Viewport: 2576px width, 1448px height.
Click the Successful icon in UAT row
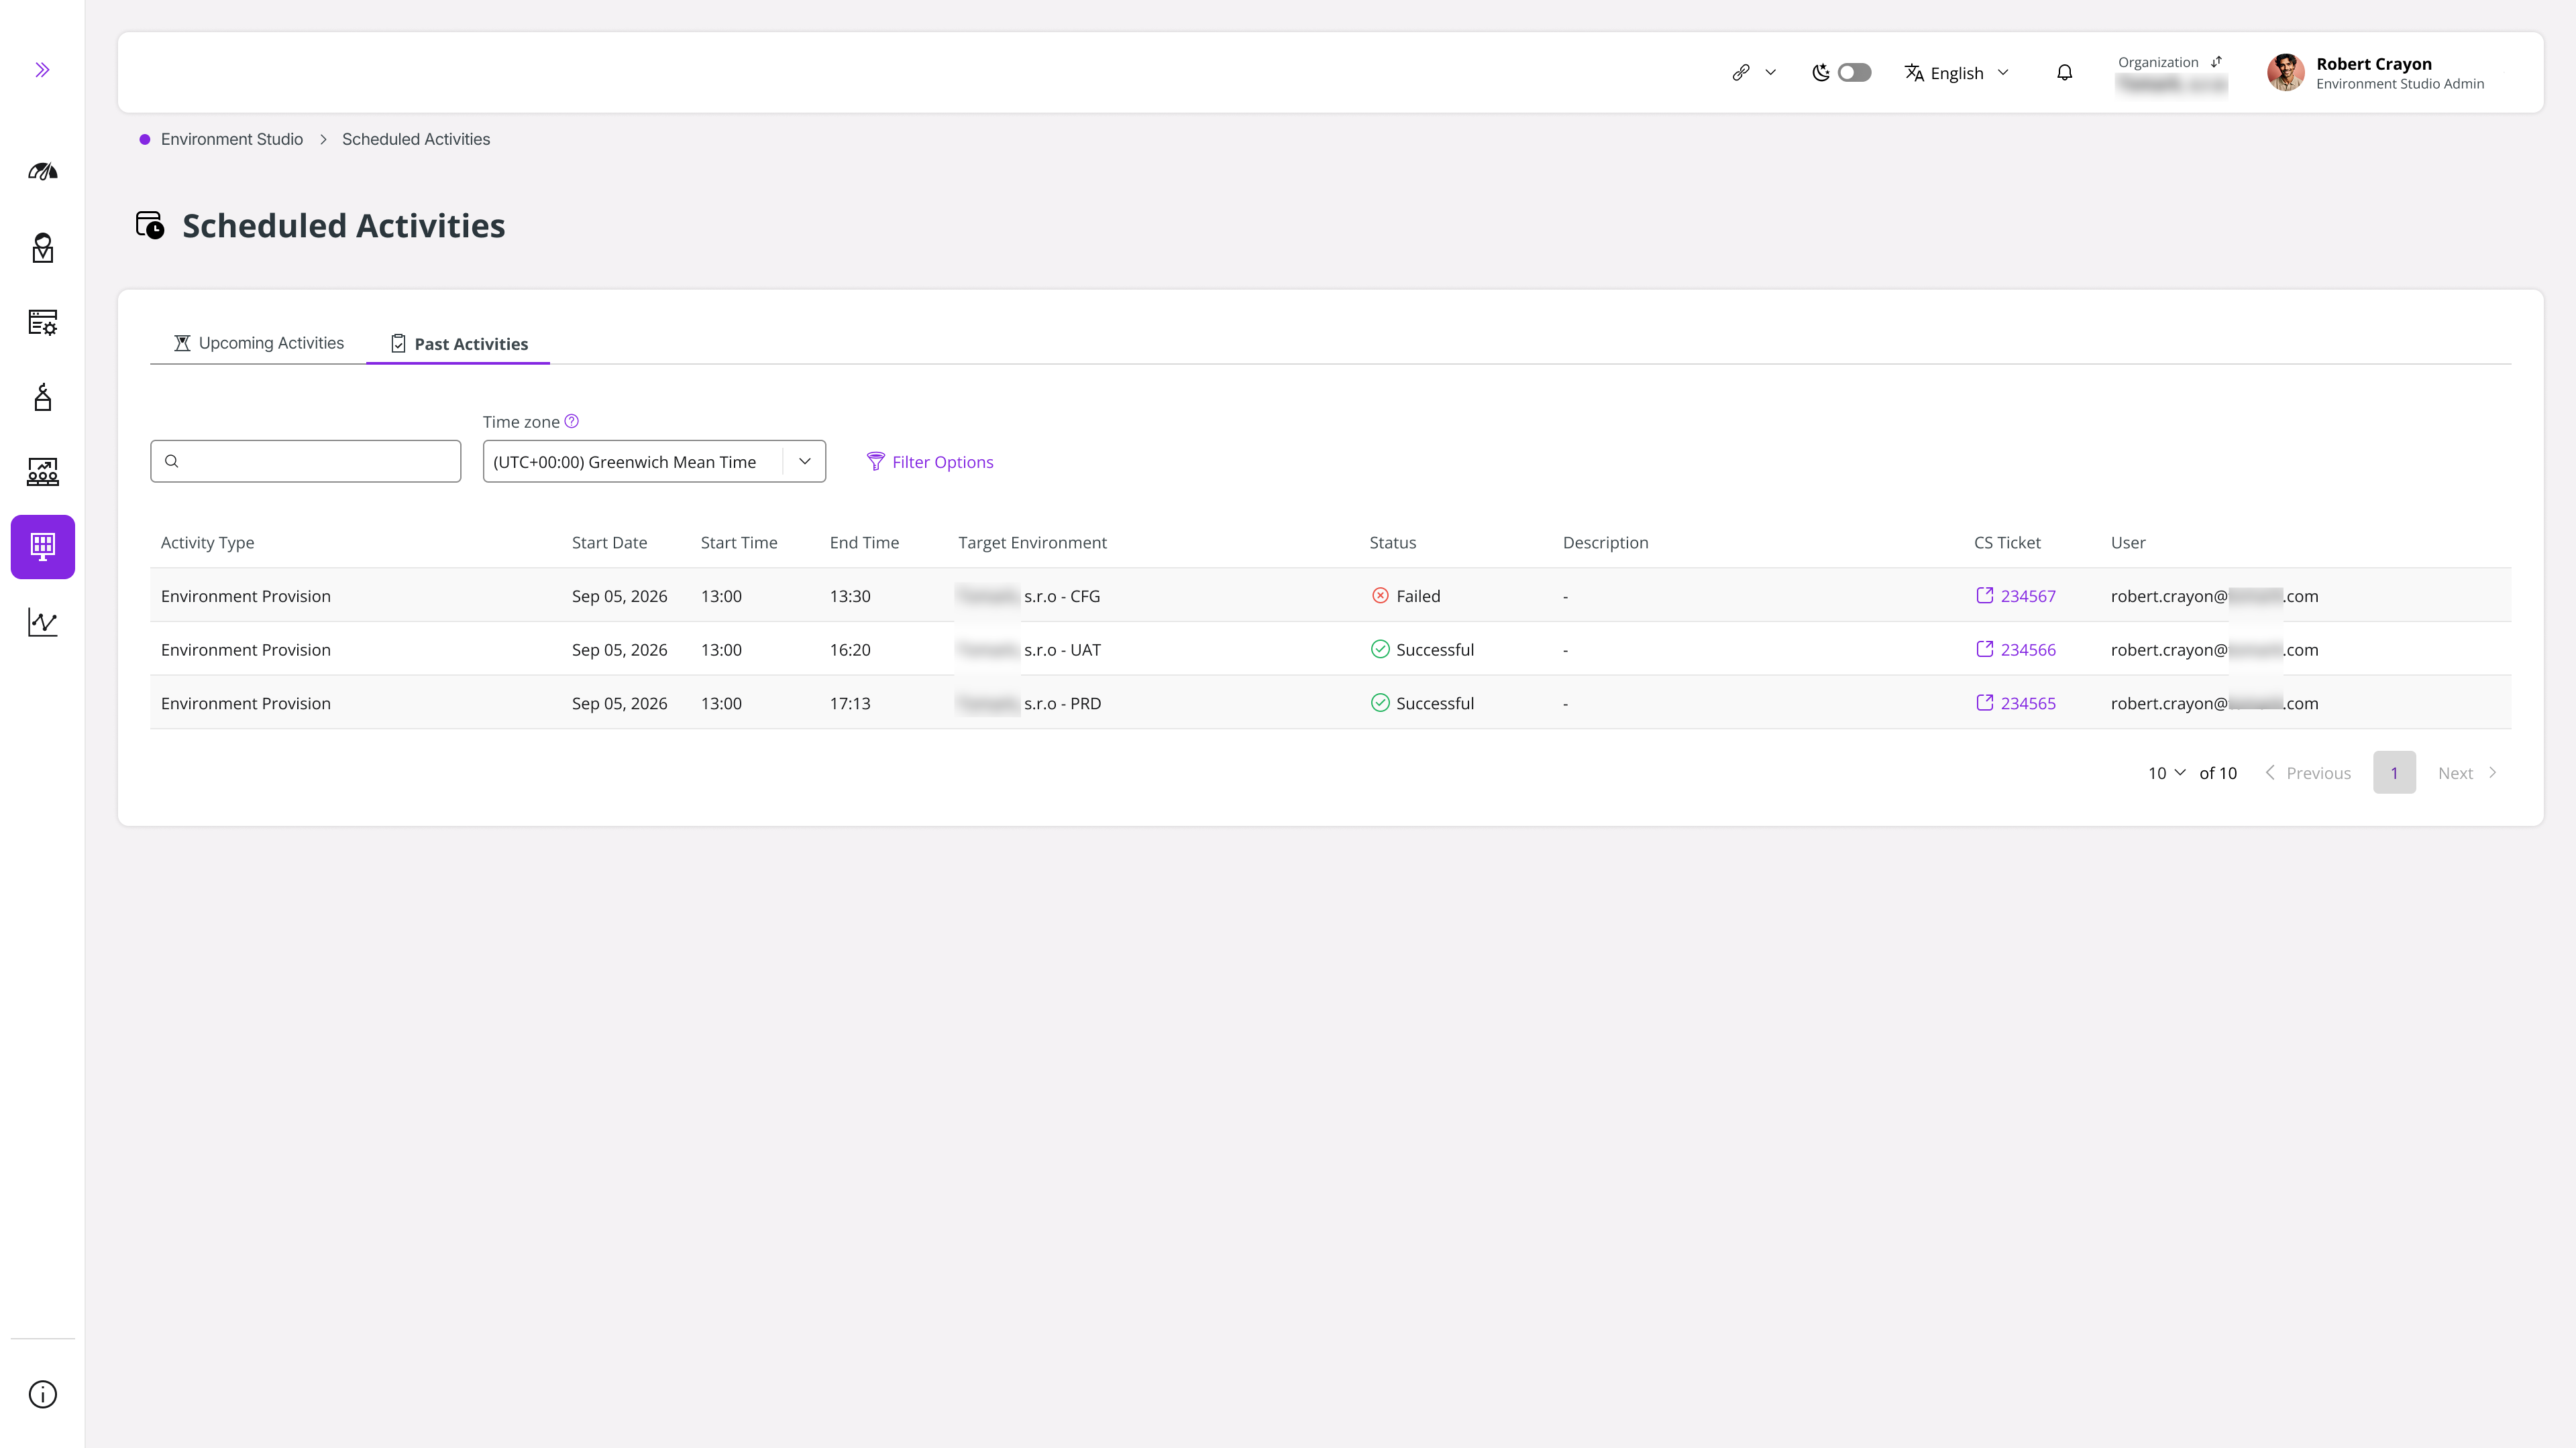[x=1380, y=648]
